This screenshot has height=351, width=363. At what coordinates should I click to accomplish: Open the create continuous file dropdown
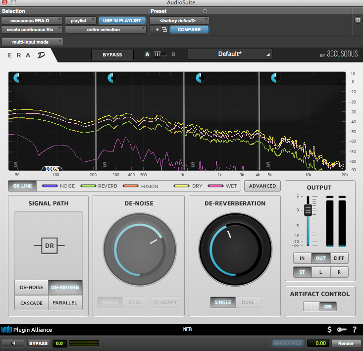click(x=32, y=30)
